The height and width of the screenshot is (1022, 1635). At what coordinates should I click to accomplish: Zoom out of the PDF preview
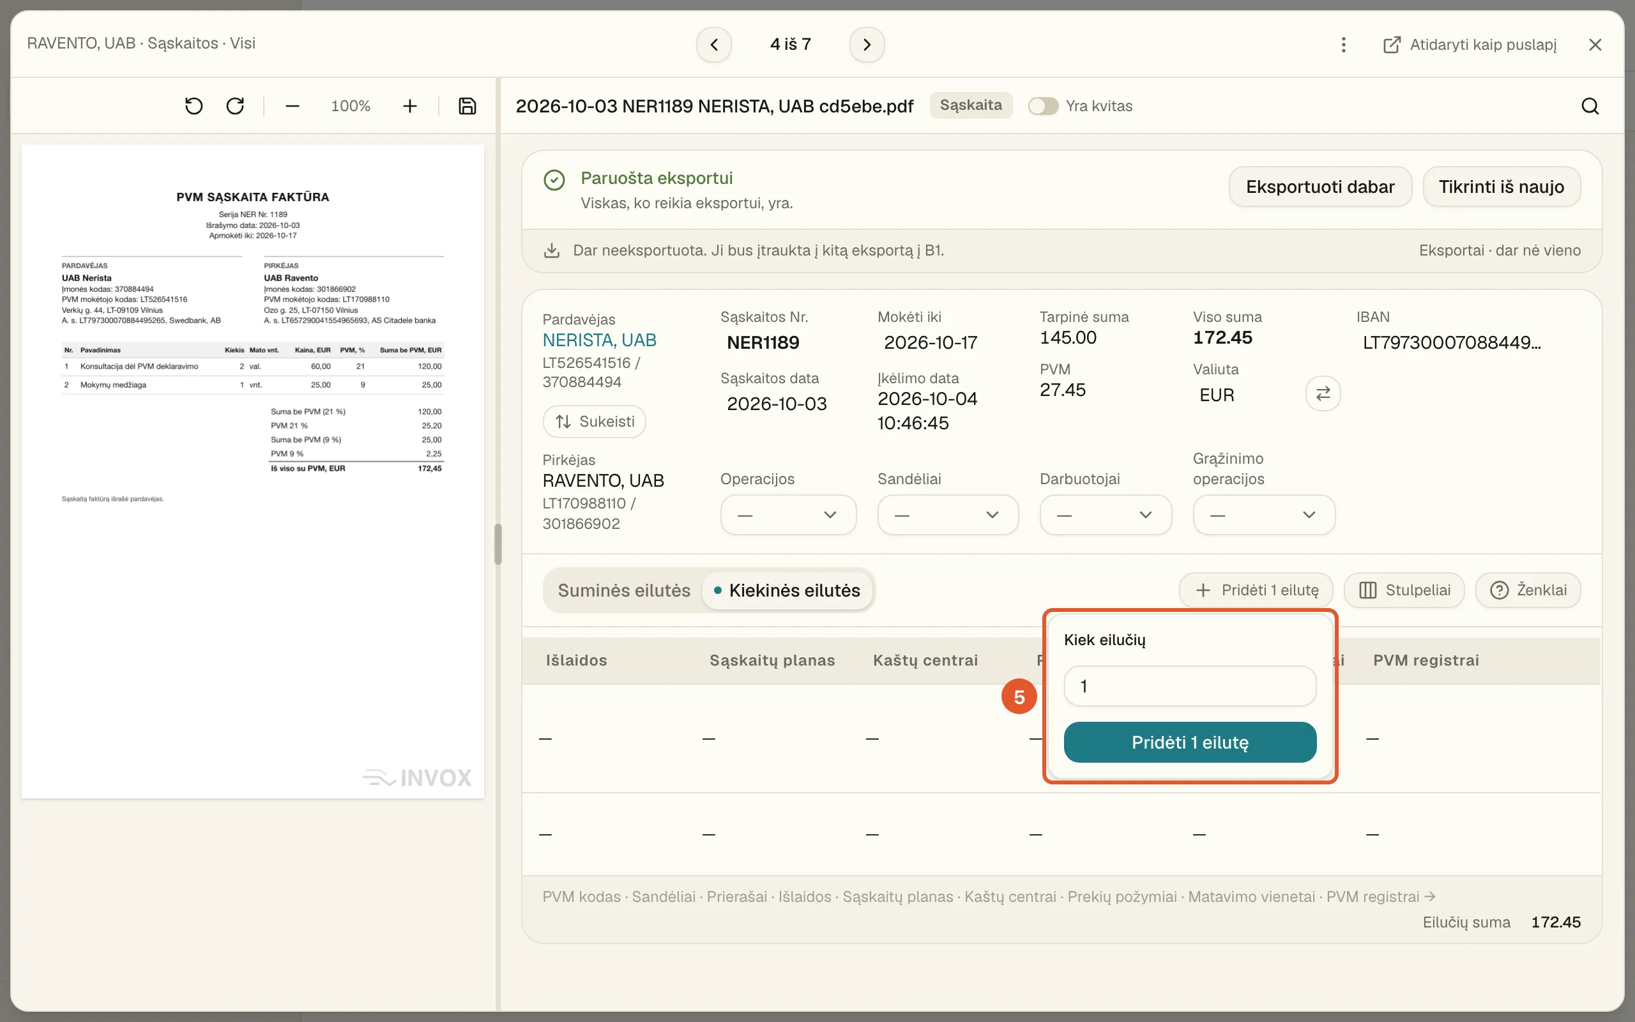[292, 106]
